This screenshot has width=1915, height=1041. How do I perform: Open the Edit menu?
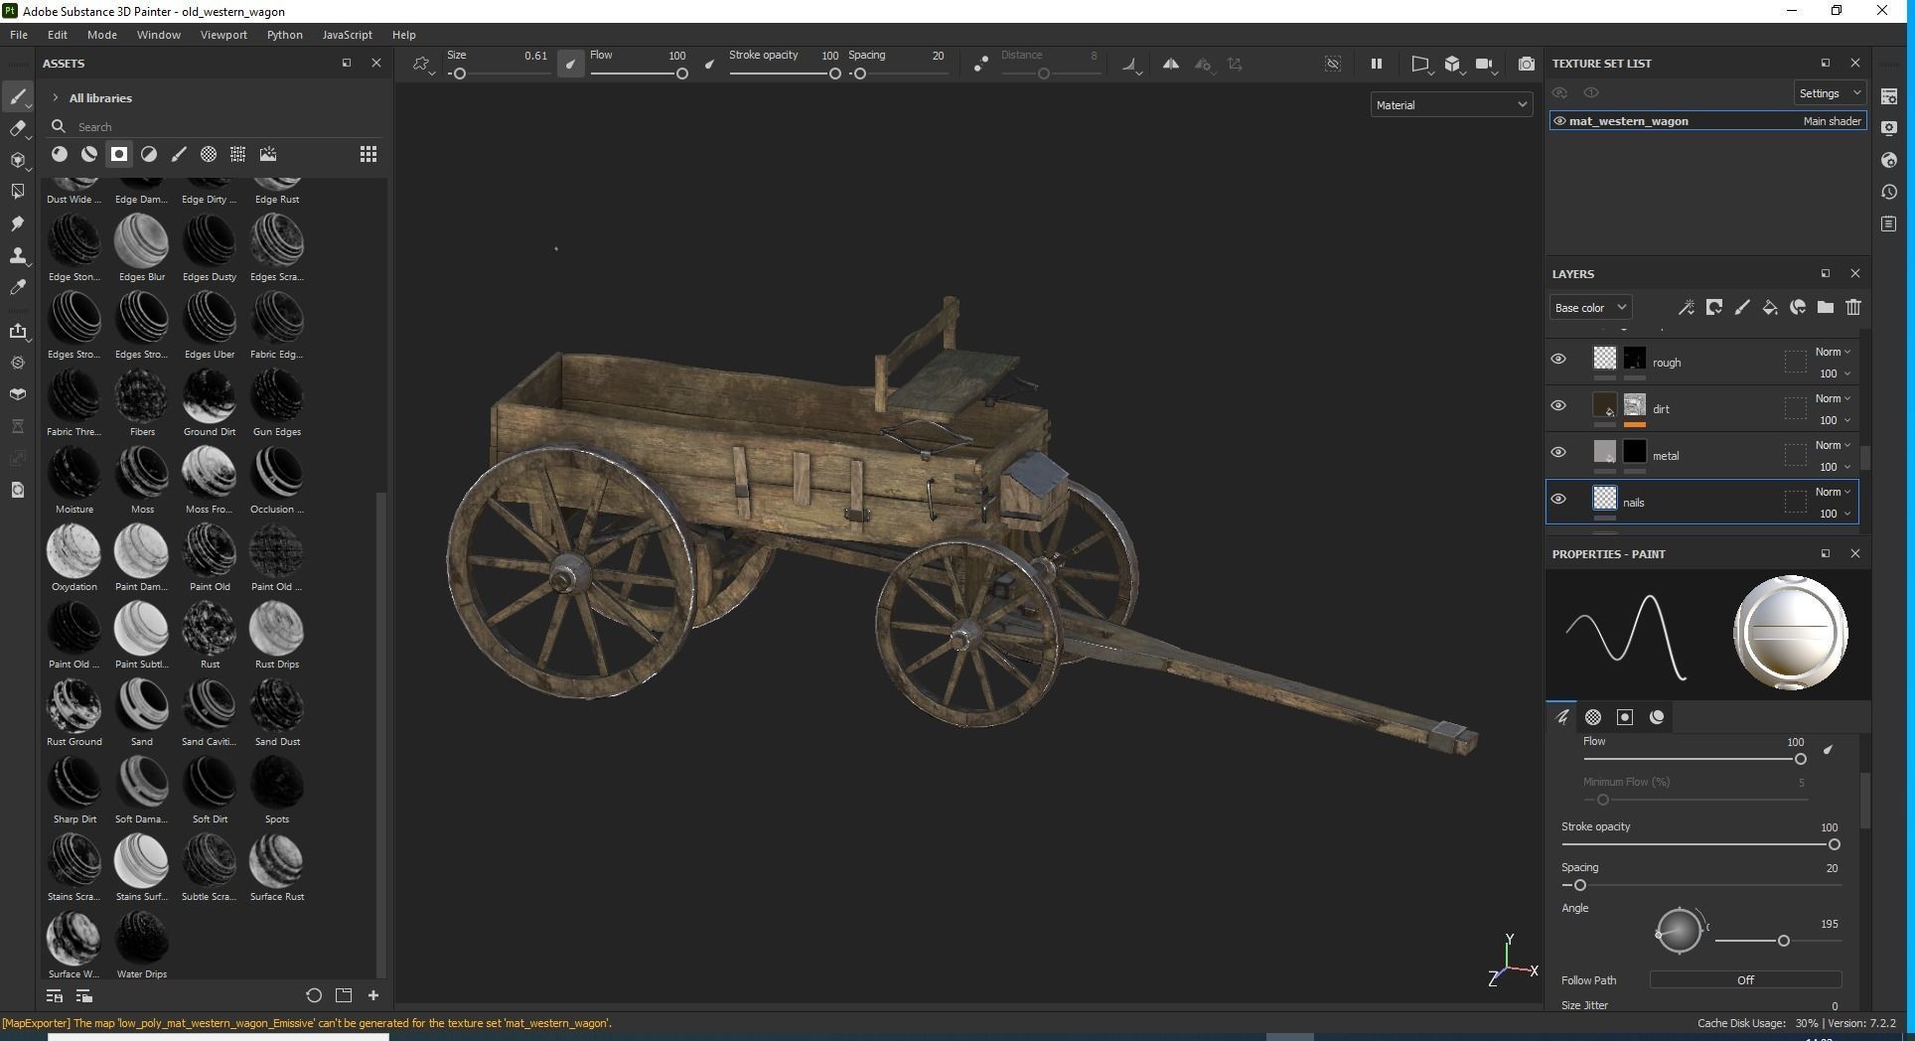pyautogui.click(x=58, y=35)
